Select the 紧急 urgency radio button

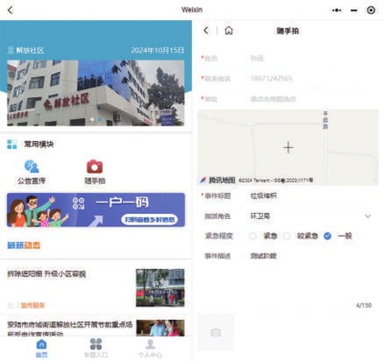point(252,236)
